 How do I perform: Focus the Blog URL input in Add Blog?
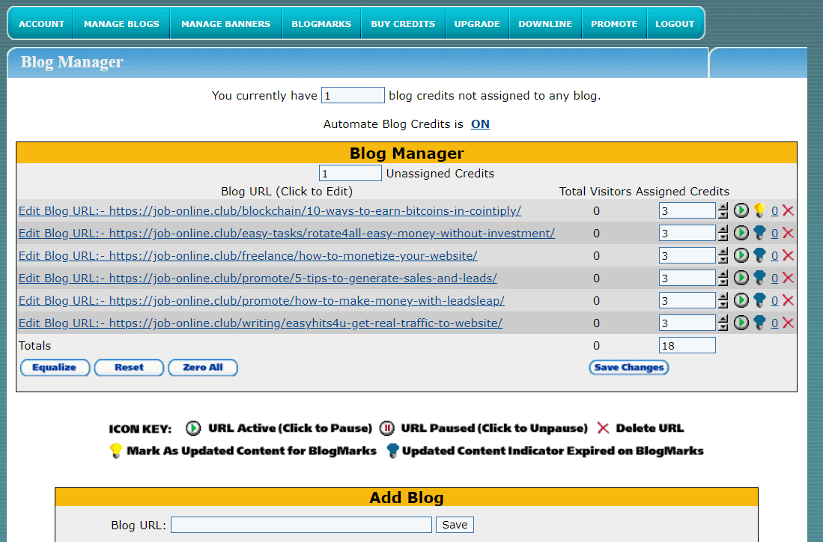point(301,525)
